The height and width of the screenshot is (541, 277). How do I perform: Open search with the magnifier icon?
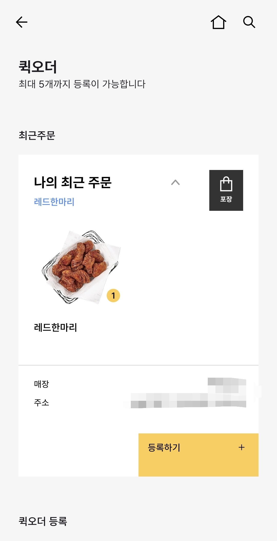249,22
